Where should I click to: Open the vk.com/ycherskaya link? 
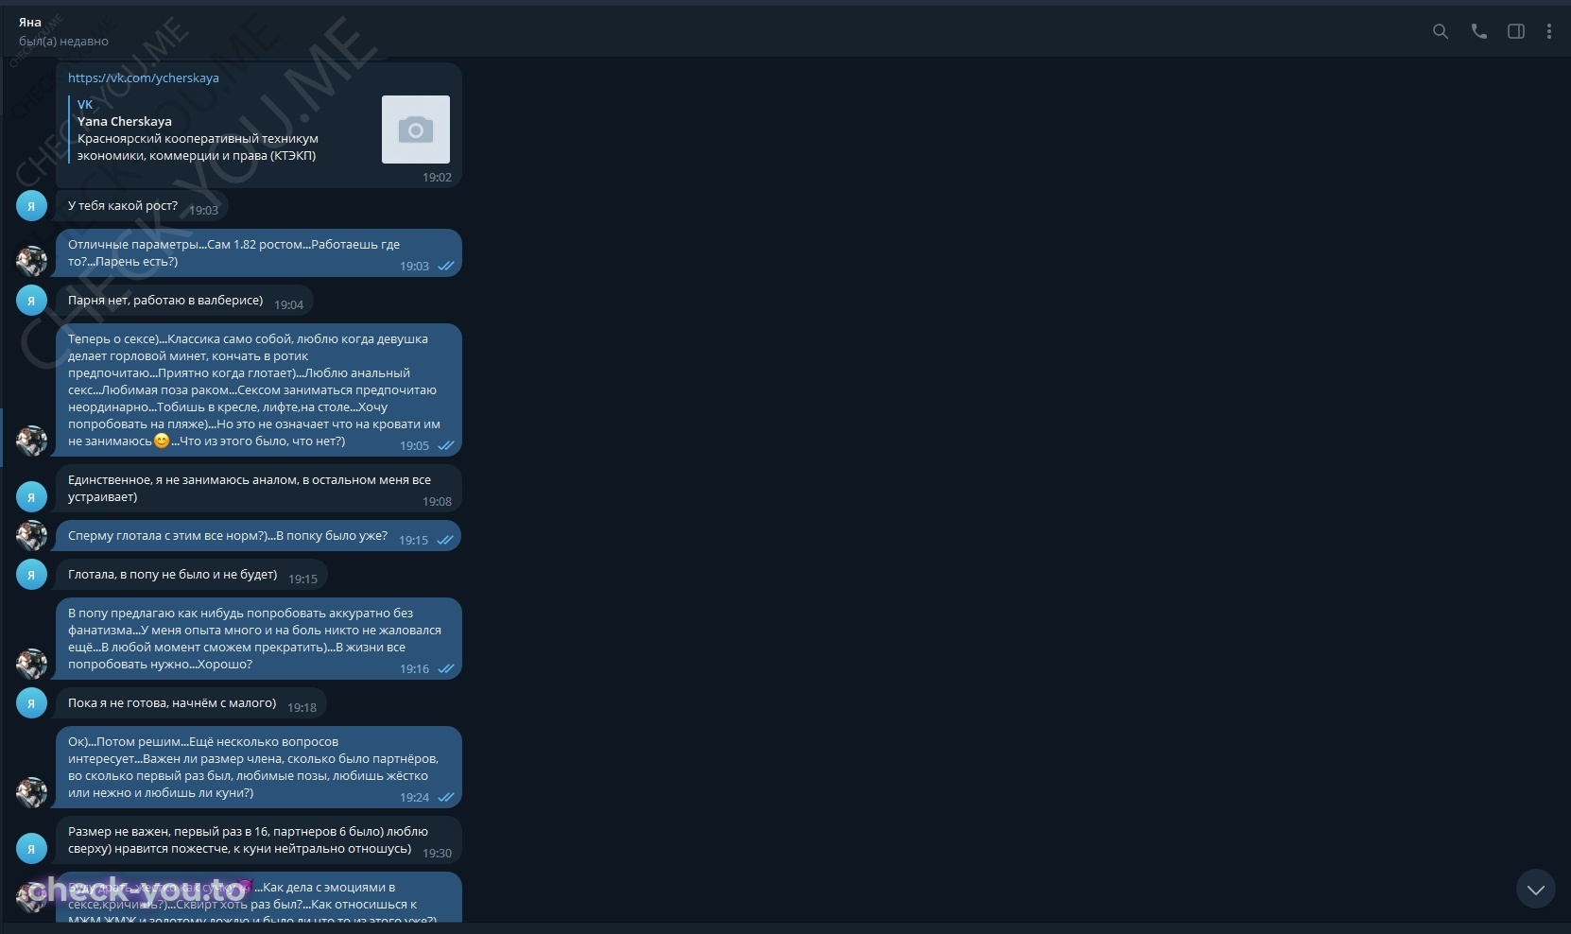tap(144, 78)
